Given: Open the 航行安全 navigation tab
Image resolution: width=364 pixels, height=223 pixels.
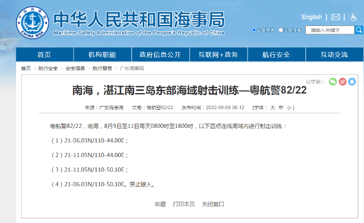Looking at the screenshot, I should (277, 55).
